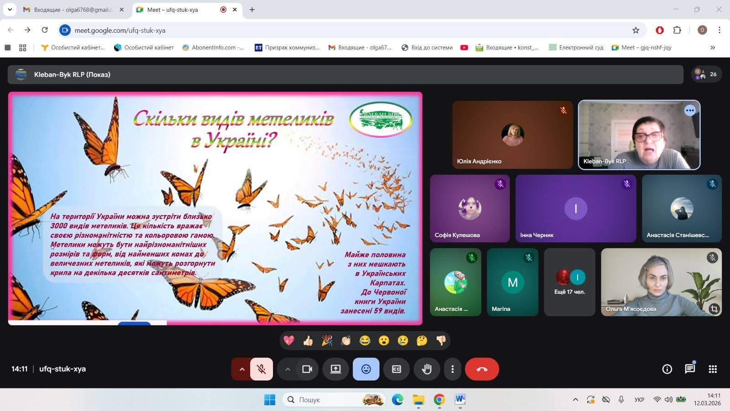Viewport: 730px width, 411px height.
Task: Raise hand using the hand icon
Action: tap(427, 369)
